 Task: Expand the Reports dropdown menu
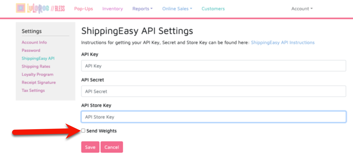[x=142, y=9]
